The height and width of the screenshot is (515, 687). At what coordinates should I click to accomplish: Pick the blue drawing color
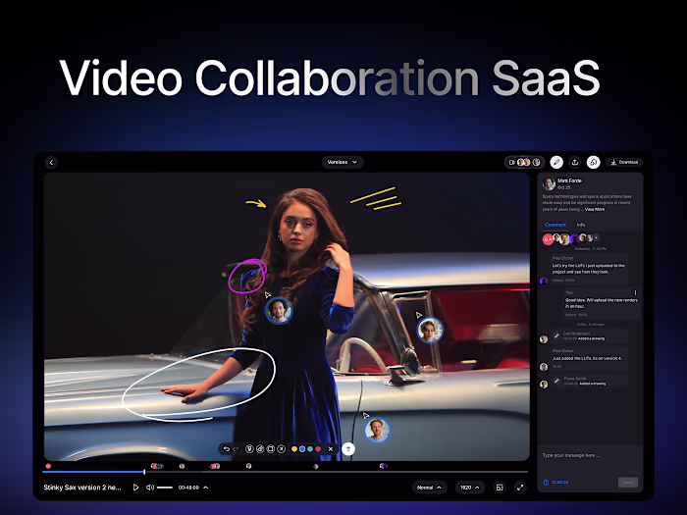302,449
